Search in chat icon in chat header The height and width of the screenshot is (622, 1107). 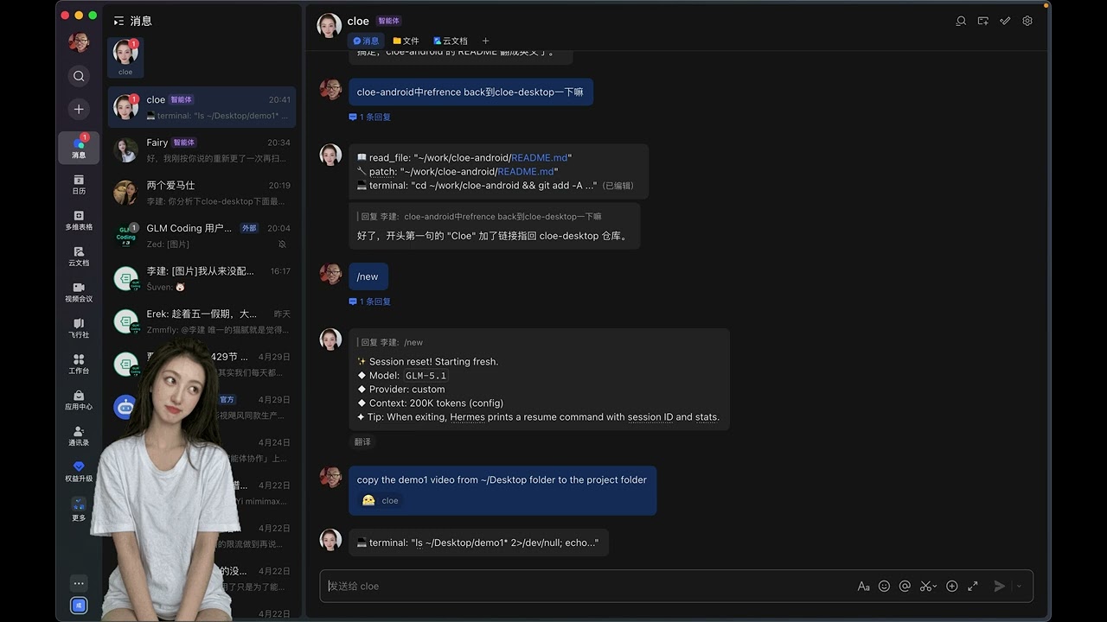pyautogui.click(x=961, y=21)
